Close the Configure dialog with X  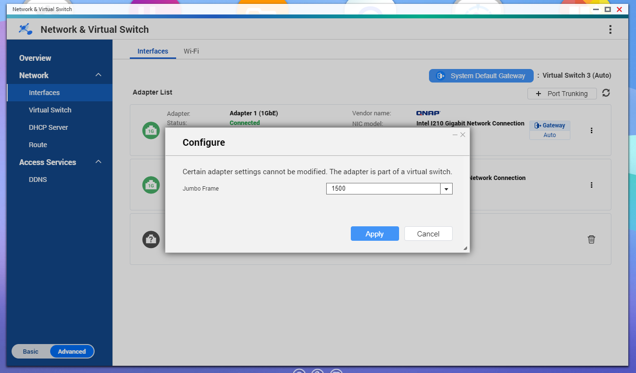463,135
